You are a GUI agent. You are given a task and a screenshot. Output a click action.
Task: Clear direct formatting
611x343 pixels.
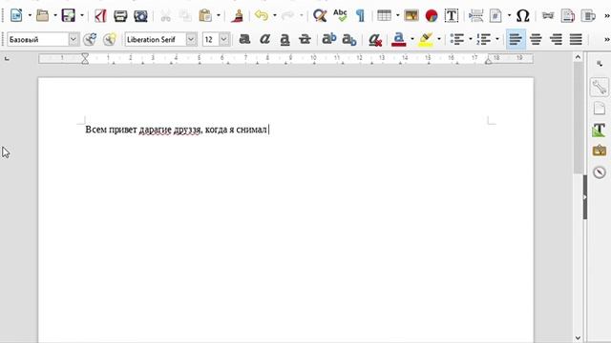[375, 39]
